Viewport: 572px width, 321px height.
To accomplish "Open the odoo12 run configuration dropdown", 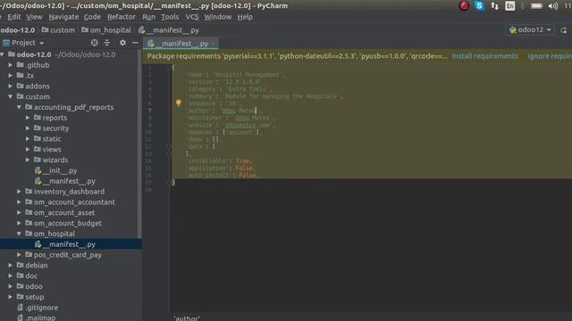I will (530, 30).
